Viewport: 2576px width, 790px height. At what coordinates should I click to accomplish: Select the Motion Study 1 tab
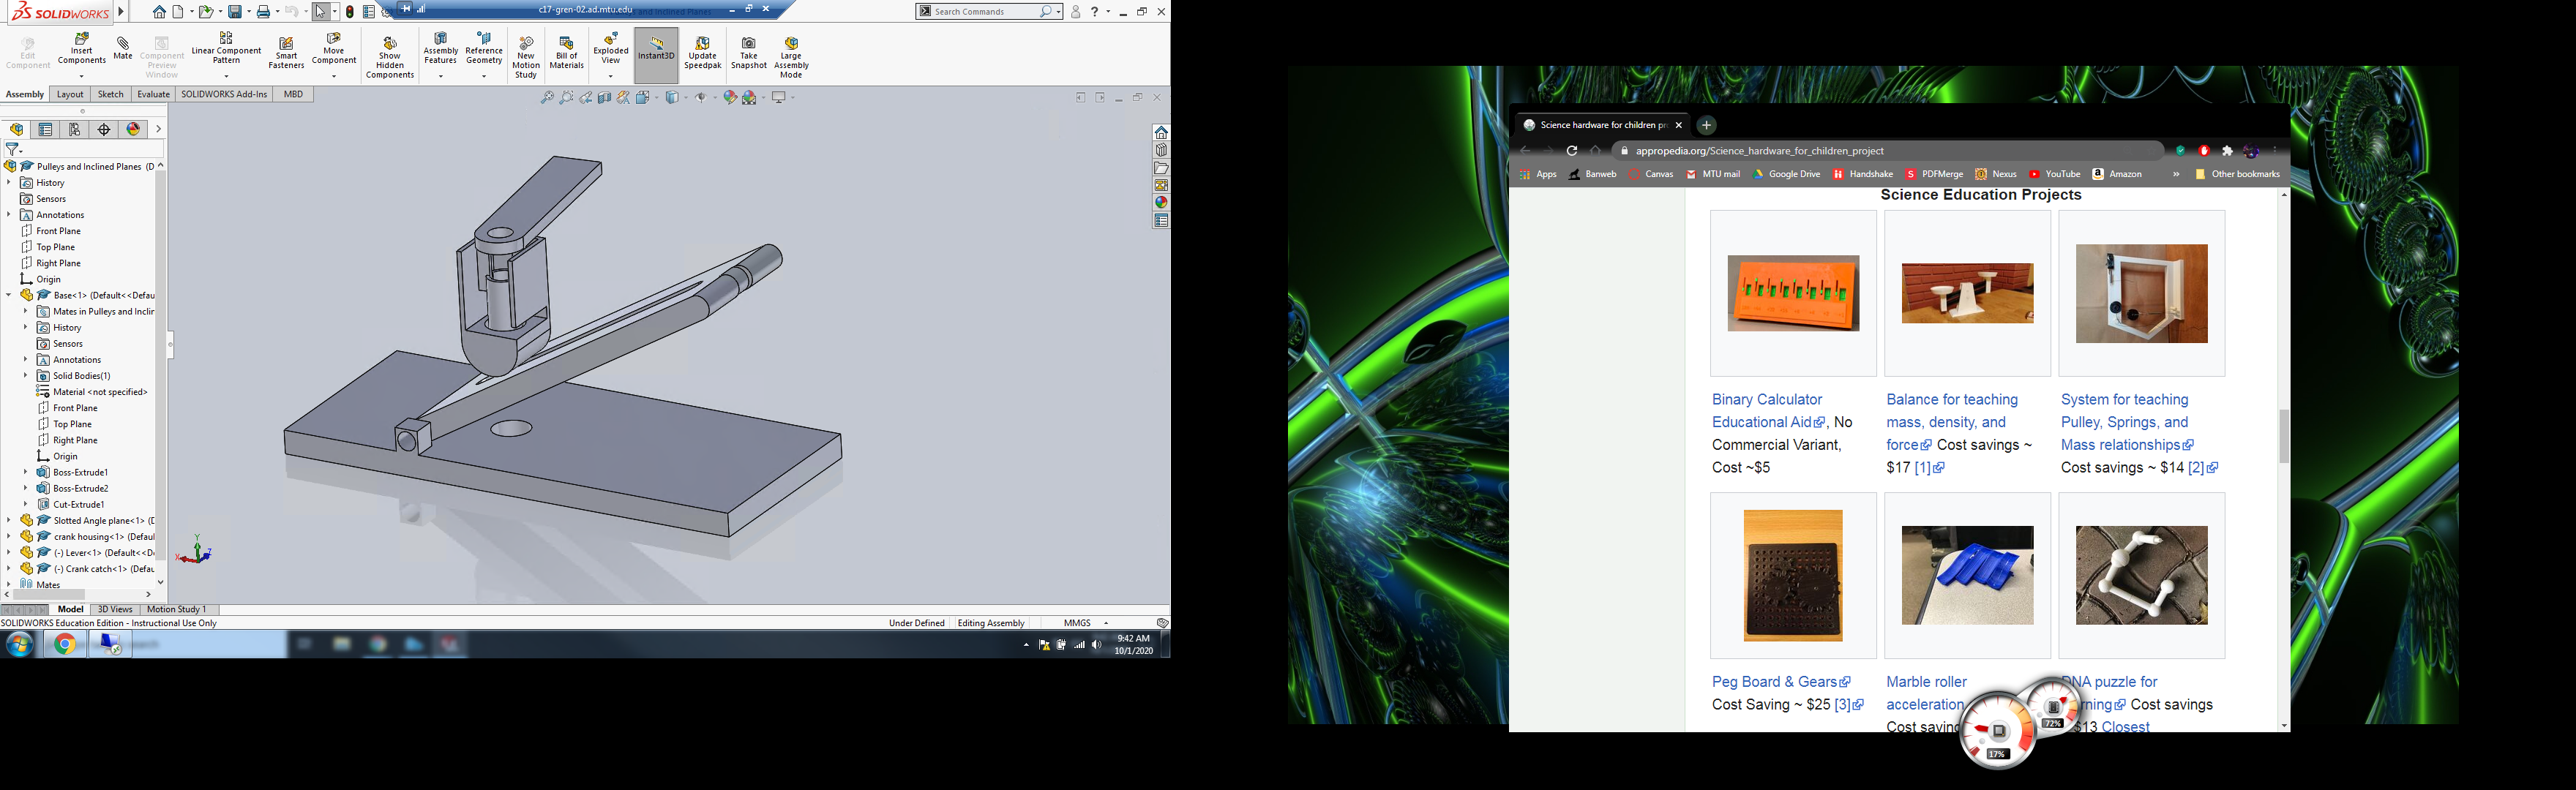[177, 610]
